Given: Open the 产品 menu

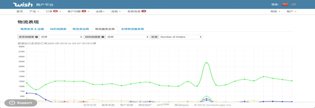Looking at the screenshot, I should [x=34, y=12].
